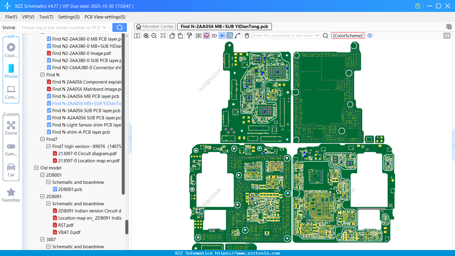Activate the split-screen view tool

137,35
